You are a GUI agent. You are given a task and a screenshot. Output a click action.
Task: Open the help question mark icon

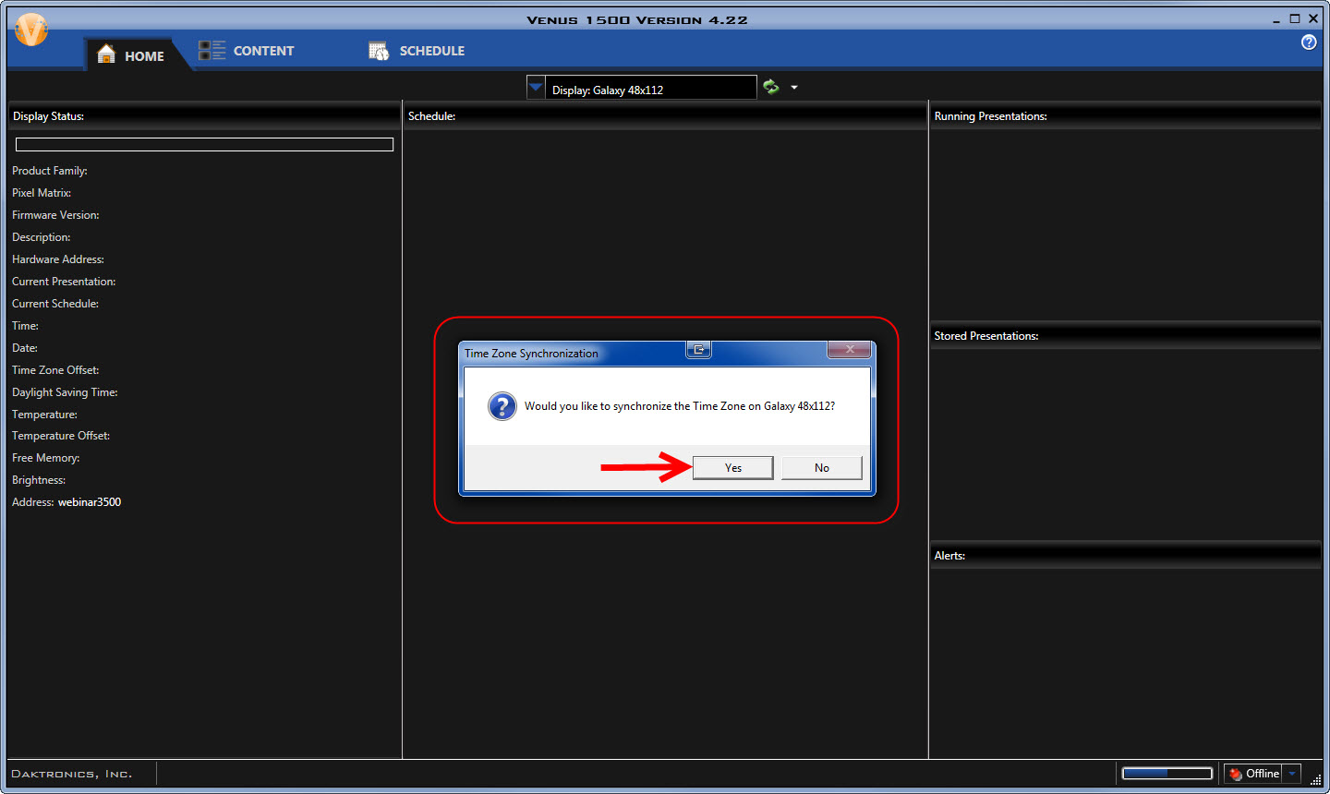1309,42
